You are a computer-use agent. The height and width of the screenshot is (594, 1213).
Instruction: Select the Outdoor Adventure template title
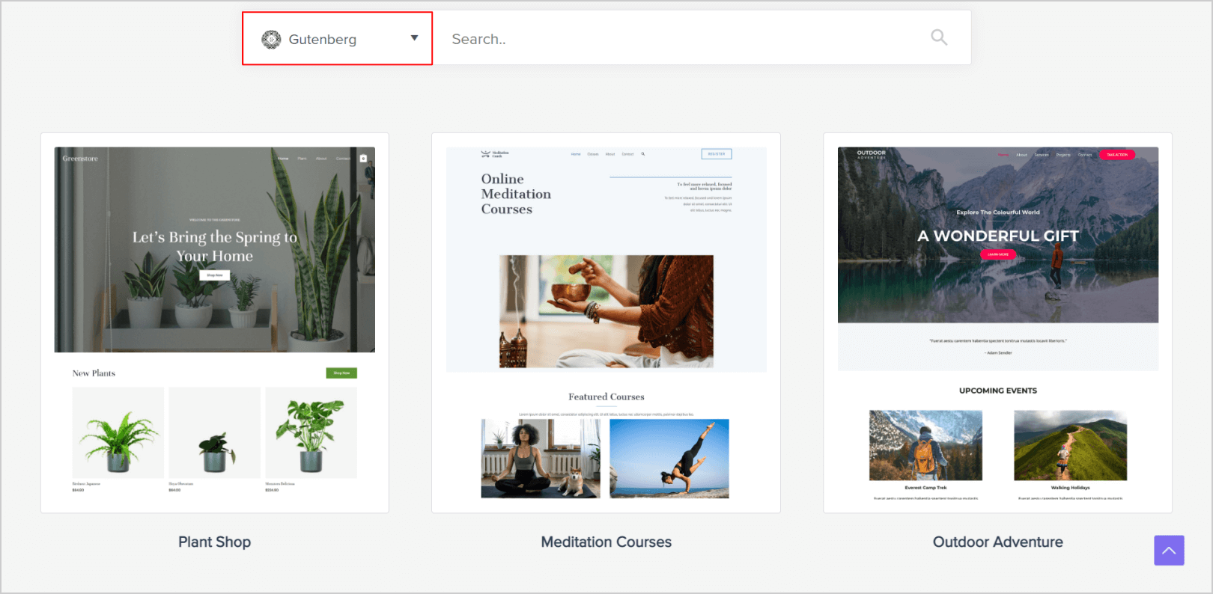(x=998, y=542)
